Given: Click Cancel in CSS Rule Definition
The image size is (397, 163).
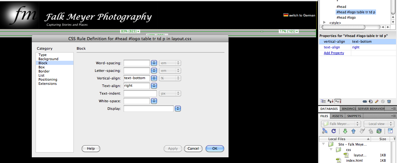Looking at the screenshot, I should point(193,148).
